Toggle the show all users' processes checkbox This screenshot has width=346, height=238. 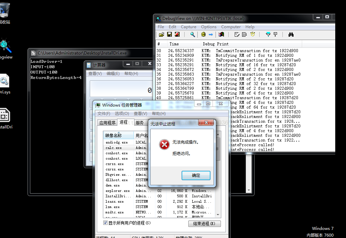point(105,223)
